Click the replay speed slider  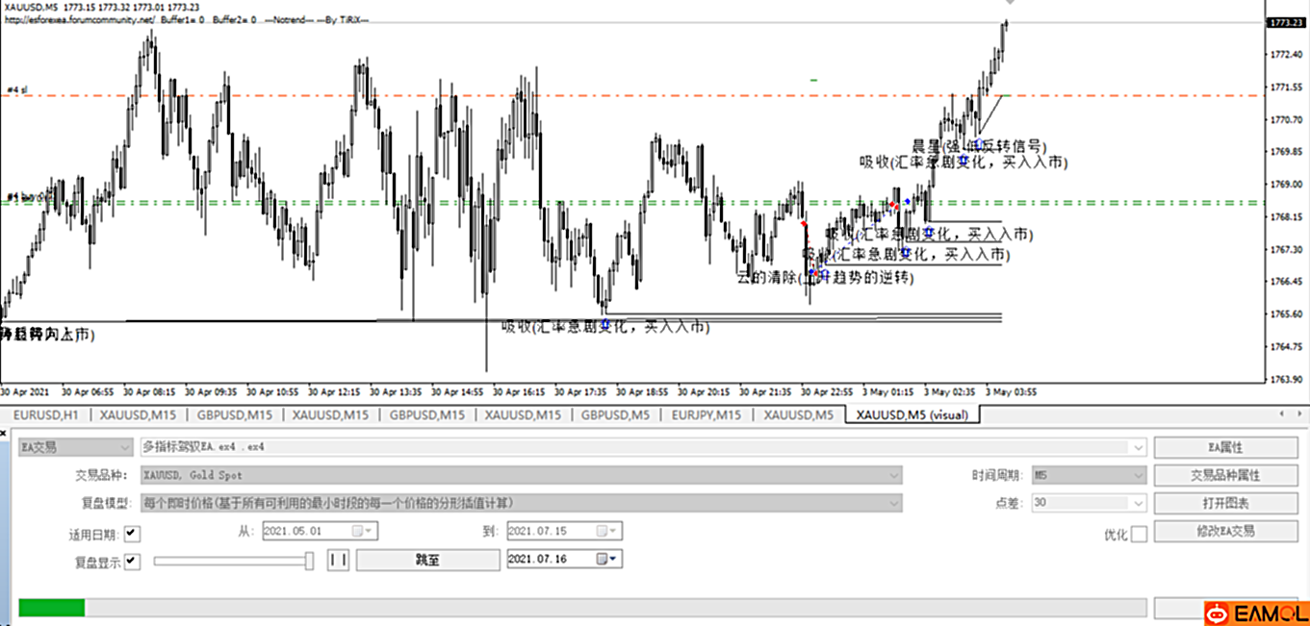231,561
